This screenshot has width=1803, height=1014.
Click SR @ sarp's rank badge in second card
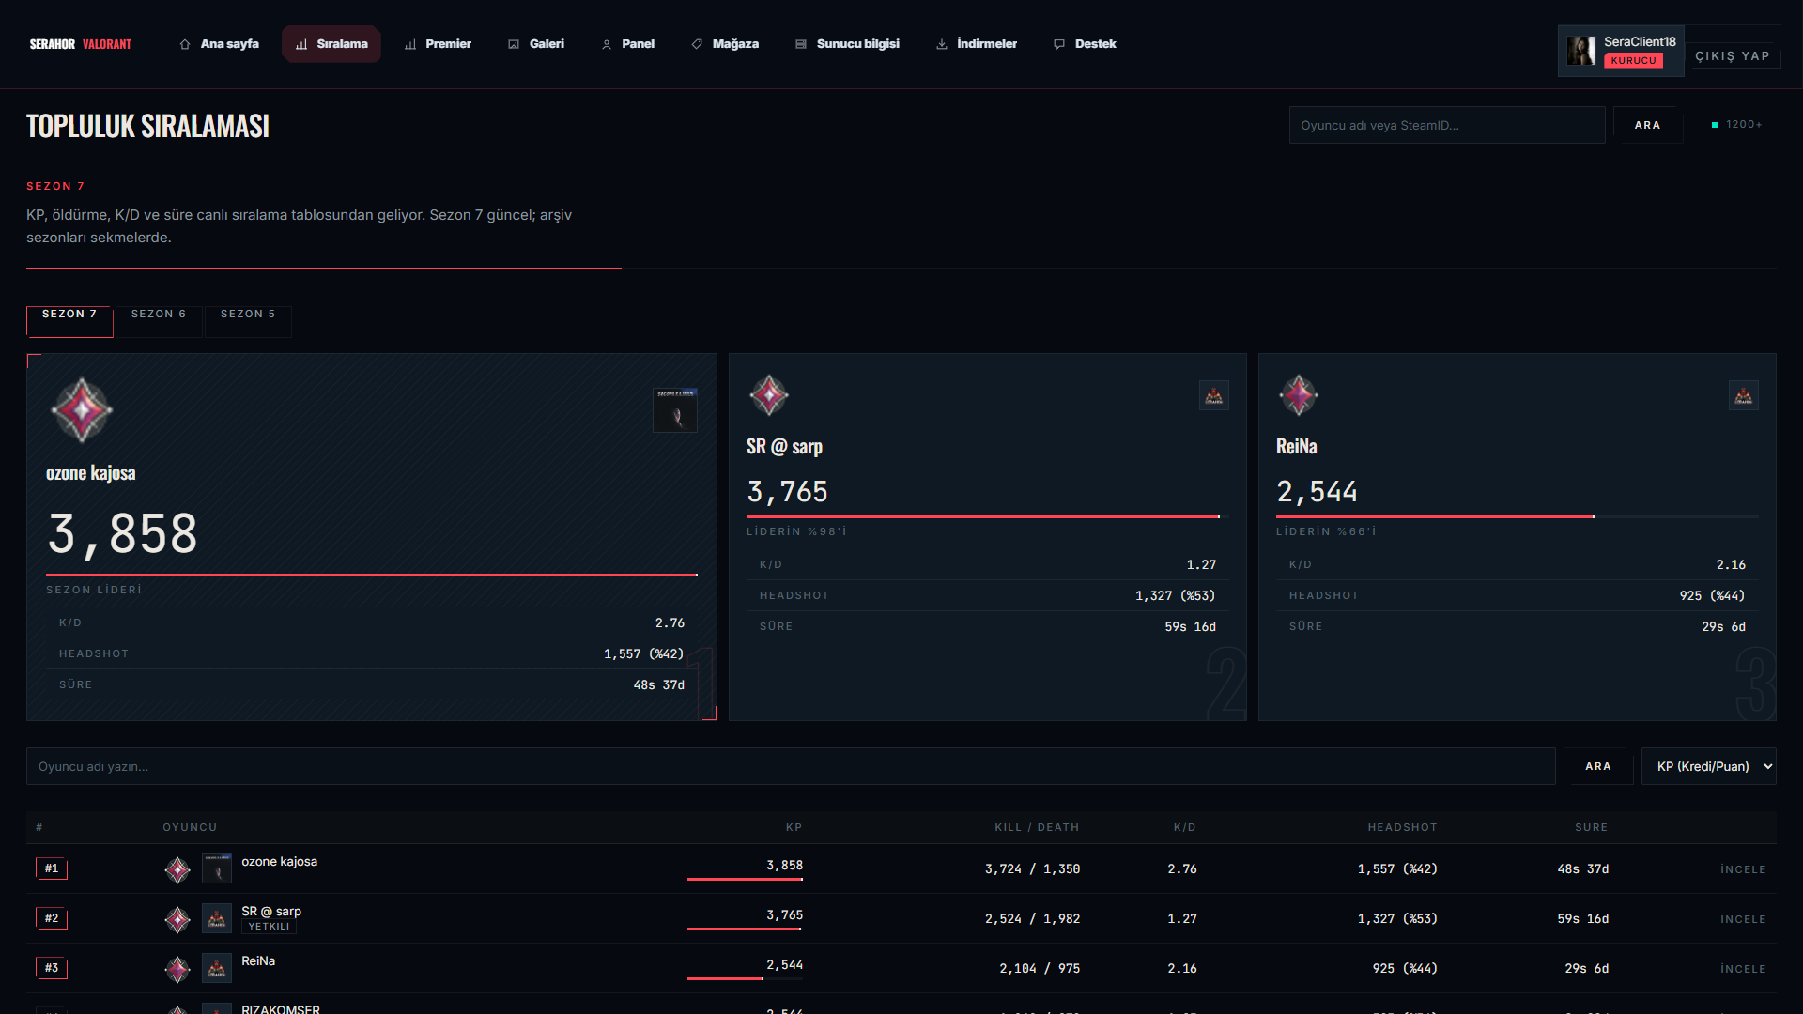coord(769,395)
